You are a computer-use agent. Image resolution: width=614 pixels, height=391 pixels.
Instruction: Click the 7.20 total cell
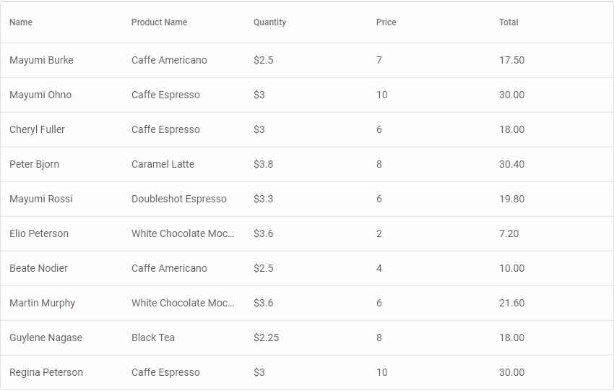[509, 233]
